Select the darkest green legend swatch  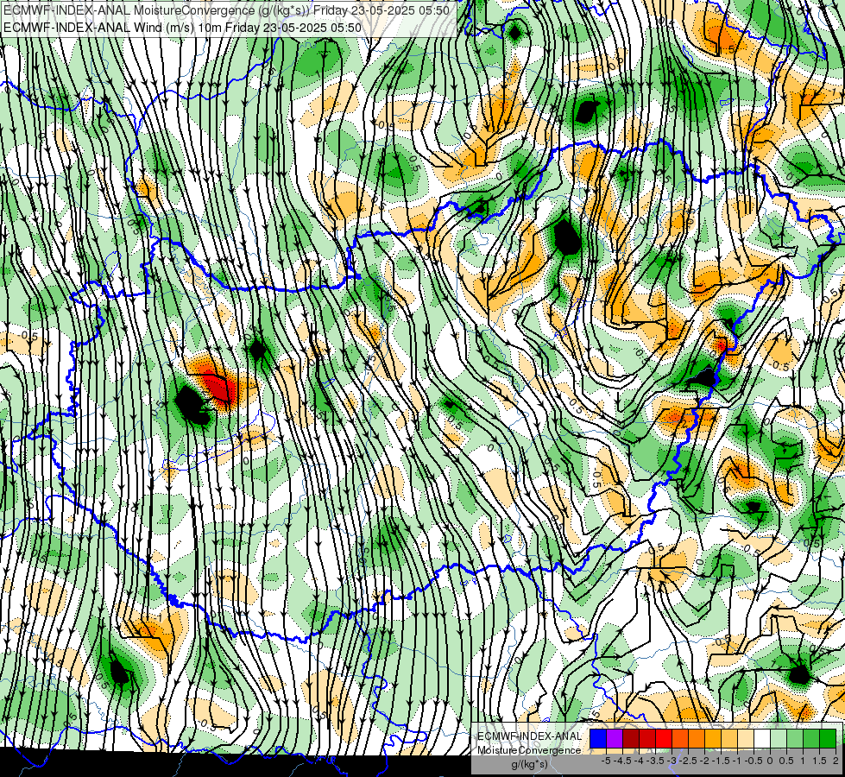point(828,739)
